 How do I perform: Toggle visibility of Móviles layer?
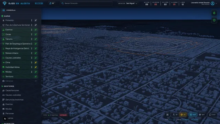[x=36, y=72]
